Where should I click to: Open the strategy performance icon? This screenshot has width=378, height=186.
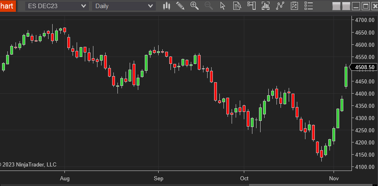[x=294, y=6]
